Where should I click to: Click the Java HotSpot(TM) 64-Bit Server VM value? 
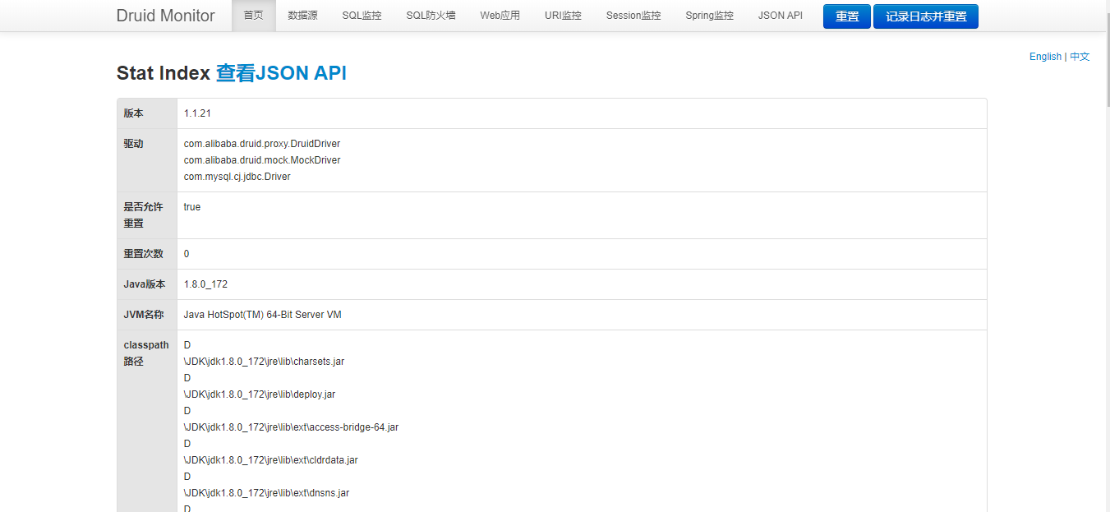(263, 315)
